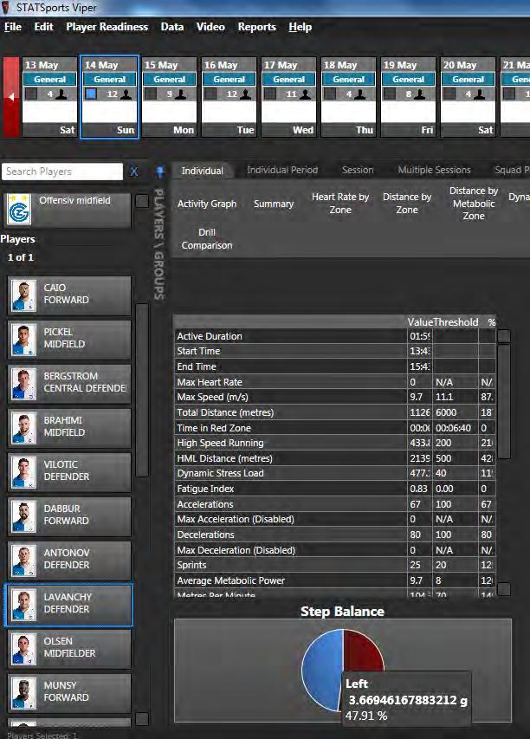Clear the player search with the X

[133, 172]
